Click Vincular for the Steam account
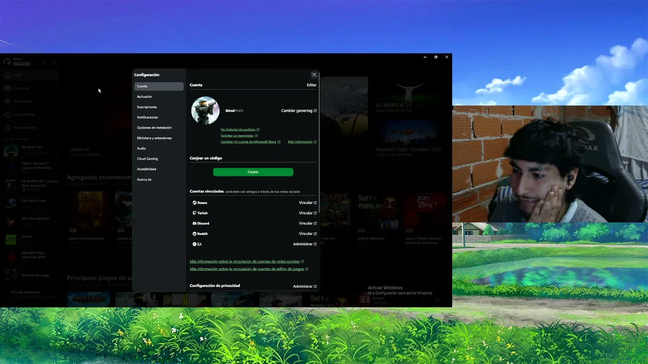This screenshot has height=364, width=648. (x=308, y=203)
